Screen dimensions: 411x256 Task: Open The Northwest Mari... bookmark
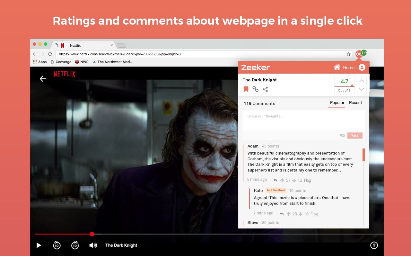[112, 62]
